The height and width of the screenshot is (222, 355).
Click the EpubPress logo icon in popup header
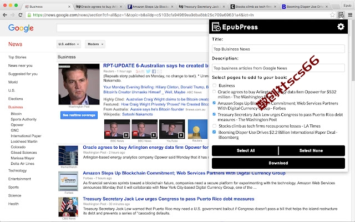(216, 27)
